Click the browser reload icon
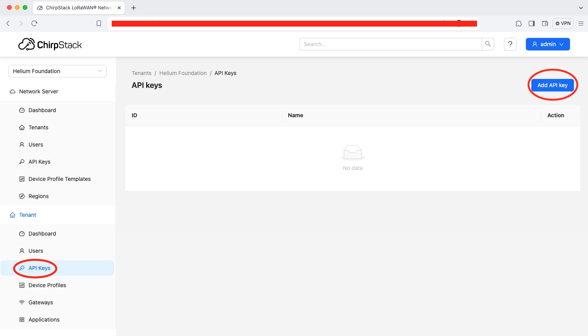Image resolution: width=588 pixels, height=336 pixels. click(x=34, y=23)
